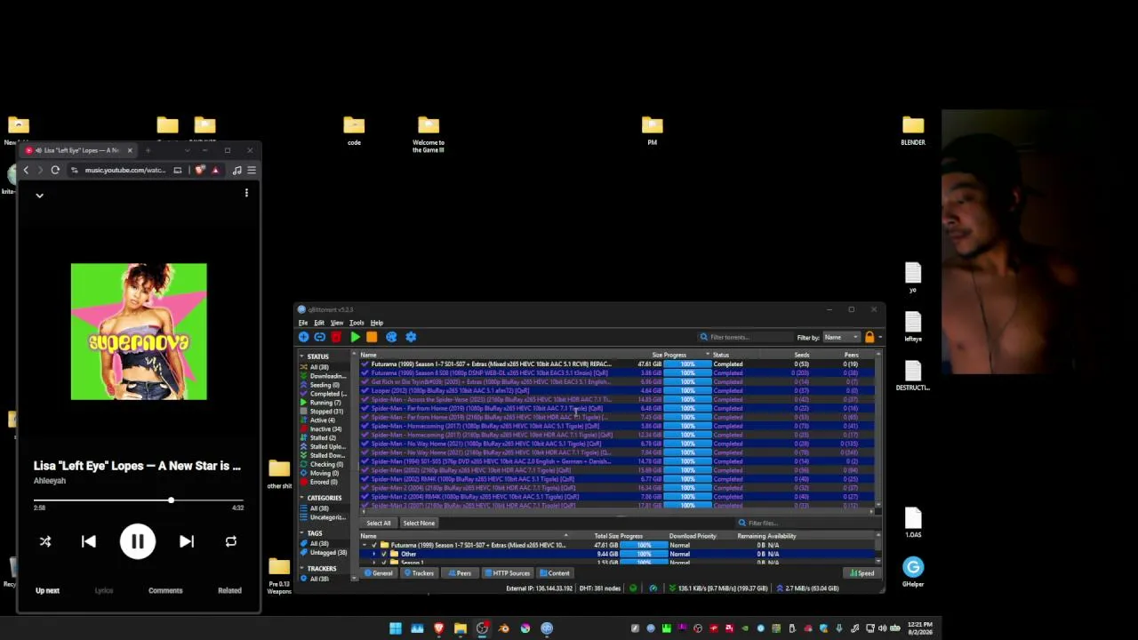Switch to the Trackers tab

pyautogui.click(x=419, y=573)
